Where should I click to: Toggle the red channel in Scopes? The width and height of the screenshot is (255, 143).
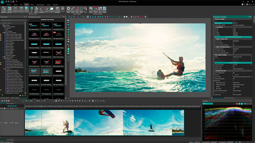click(x=237, y=104)
